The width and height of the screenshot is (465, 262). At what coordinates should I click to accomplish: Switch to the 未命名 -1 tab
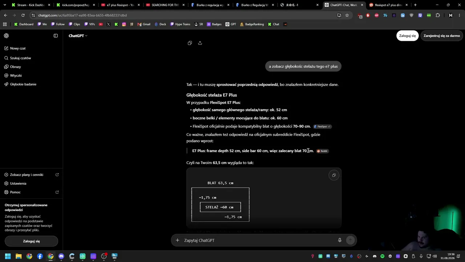300,5
